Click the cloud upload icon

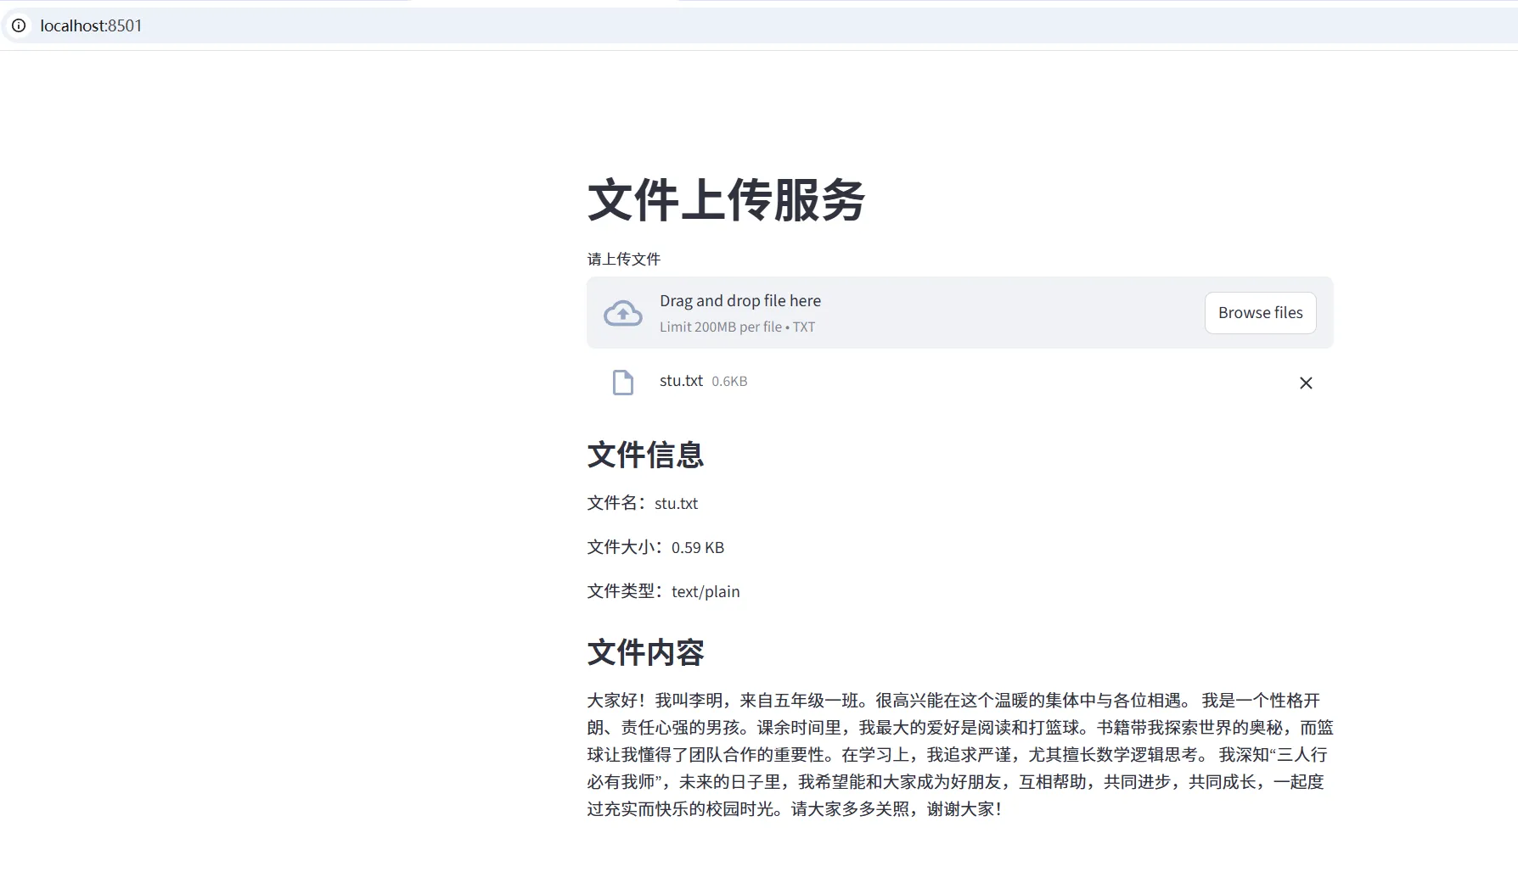point(622,314)
